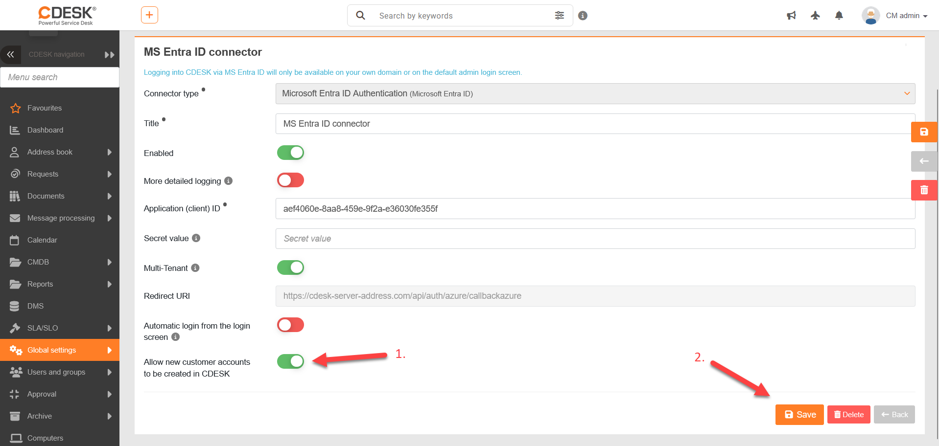The width and height of the screenshot is (939, 446).
Task: Expand the CMDB submenu arrow
Action: click(x=110, y=262)
